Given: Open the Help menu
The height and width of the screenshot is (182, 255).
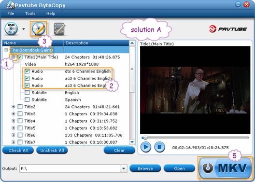Looking at the screenshot, I should tap(51, 14).
